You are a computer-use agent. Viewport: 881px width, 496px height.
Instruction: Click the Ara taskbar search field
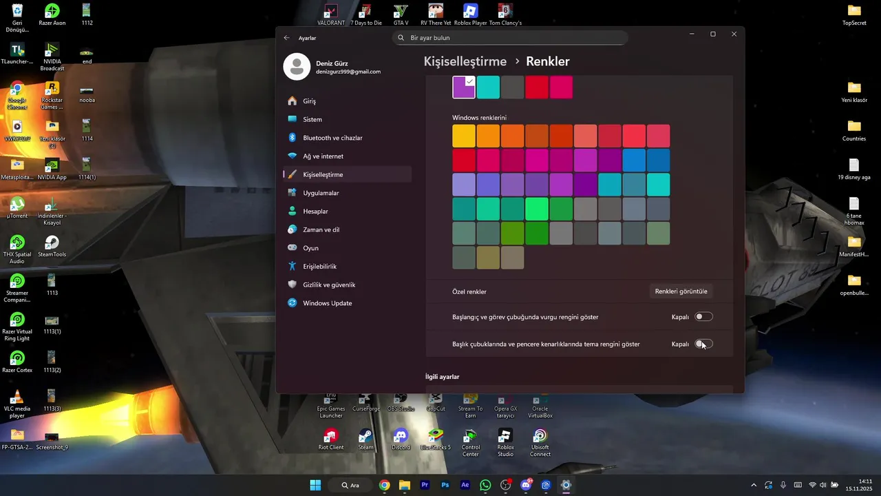click(x=352, y=485)
